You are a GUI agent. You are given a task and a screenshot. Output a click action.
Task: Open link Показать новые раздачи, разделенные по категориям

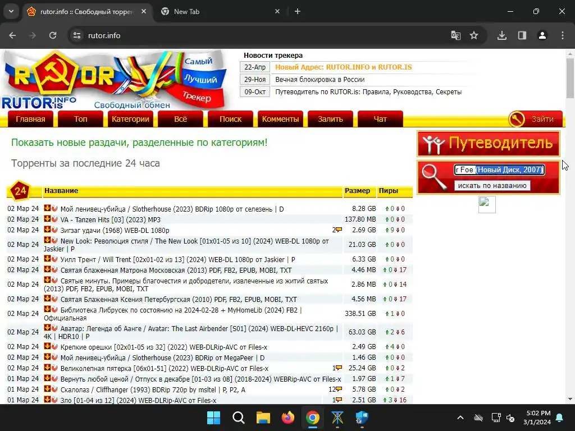pos(139,142)
